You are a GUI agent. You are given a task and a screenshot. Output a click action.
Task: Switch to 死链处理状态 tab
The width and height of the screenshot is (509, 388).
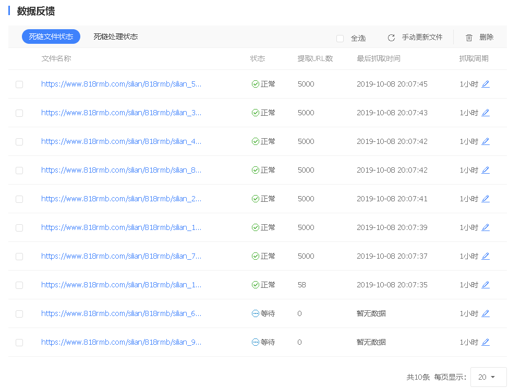point(116,37)
